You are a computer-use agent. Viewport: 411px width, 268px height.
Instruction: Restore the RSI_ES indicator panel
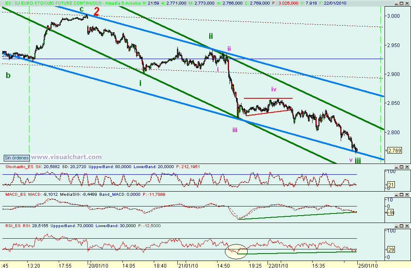[401, 226]
